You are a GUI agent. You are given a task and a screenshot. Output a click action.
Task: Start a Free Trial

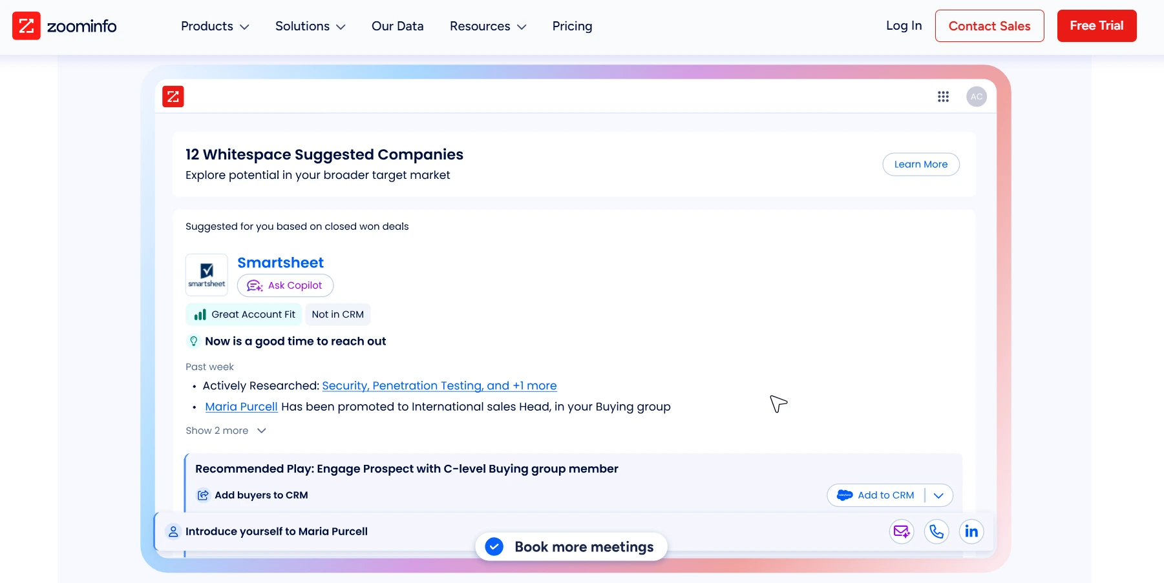tap(1097, 26)
